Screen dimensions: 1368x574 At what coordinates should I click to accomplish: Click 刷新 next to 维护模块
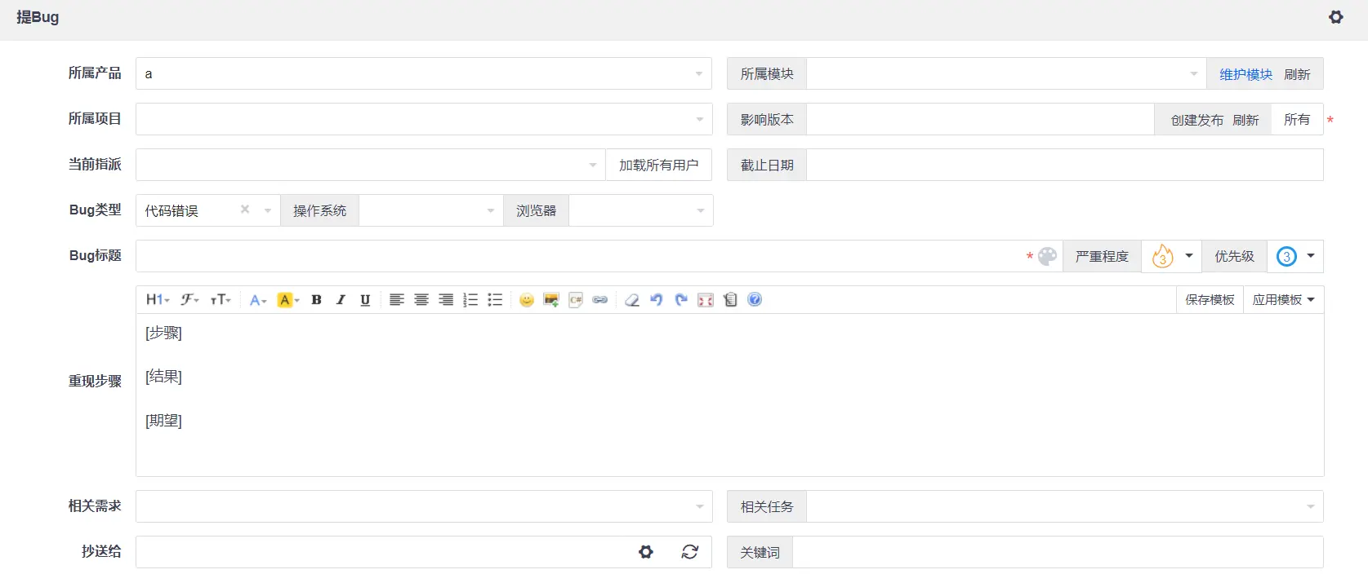(x=1297, y=74)
